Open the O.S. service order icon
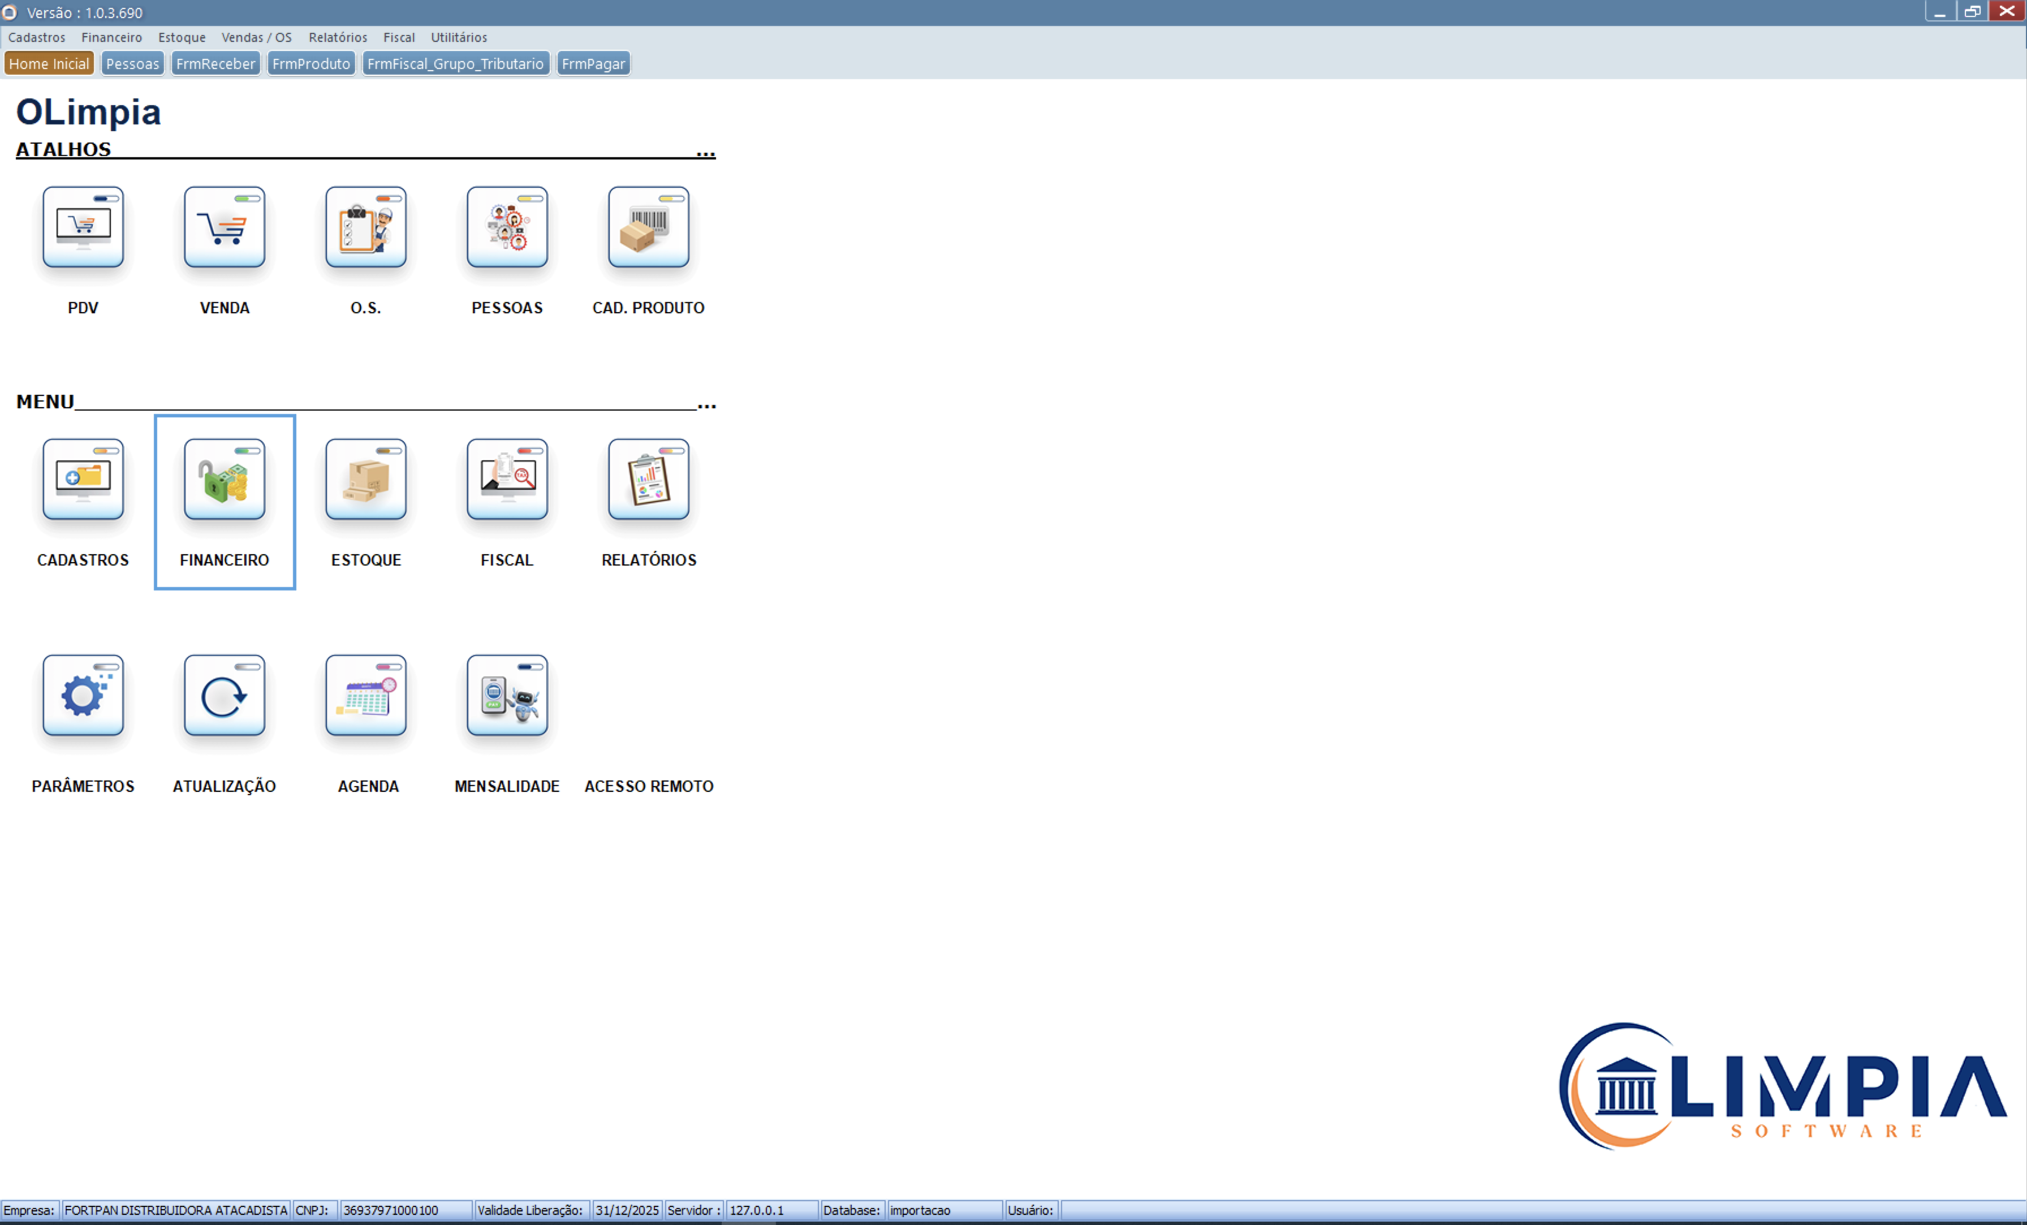The width and height of the screenshot is (2027, 1225). coord(365,228)
